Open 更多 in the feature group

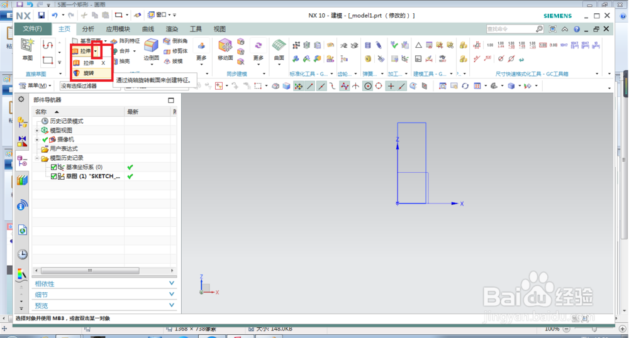[201, 52]
